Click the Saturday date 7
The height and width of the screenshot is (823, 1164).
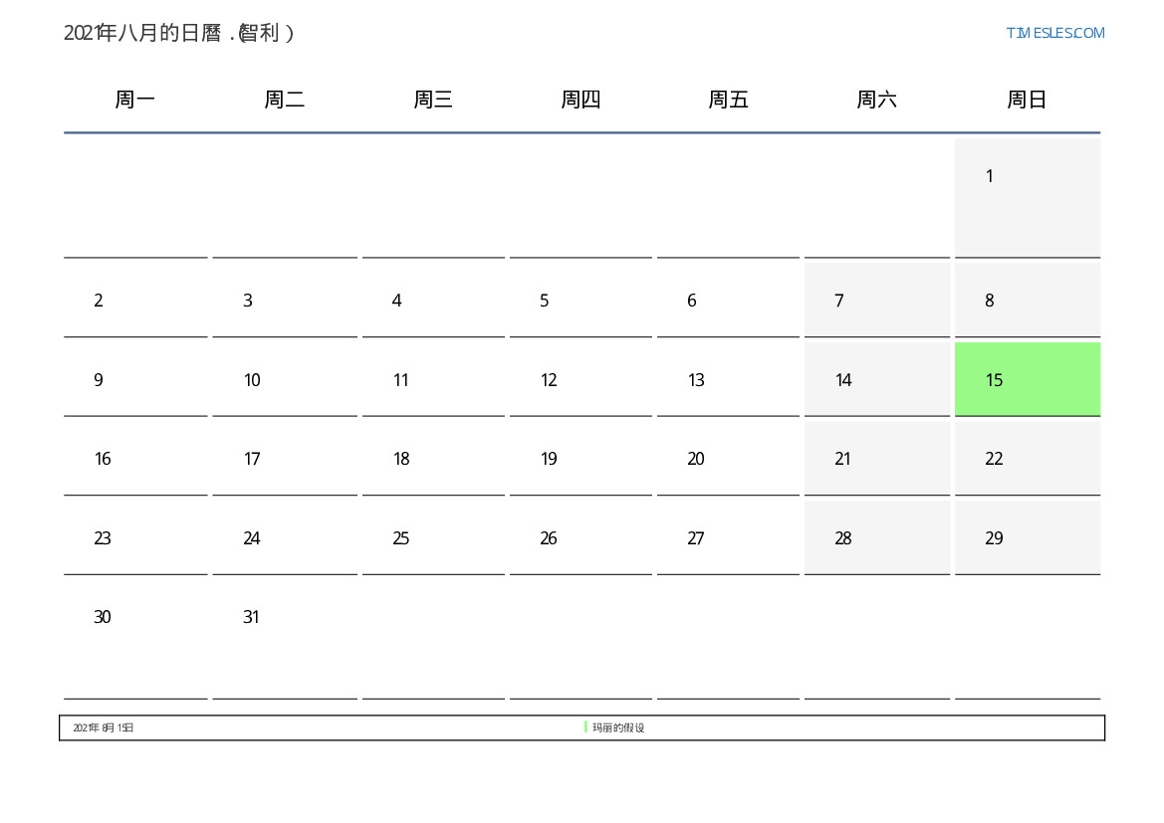point(876,300)
